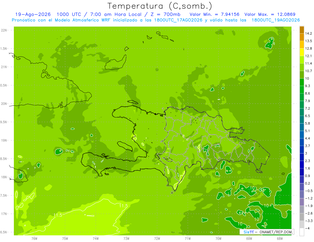Click the '12.8' colorbar value
This screenshot has height=242, width=314.
pyautogui.click(x=309, y=49)
